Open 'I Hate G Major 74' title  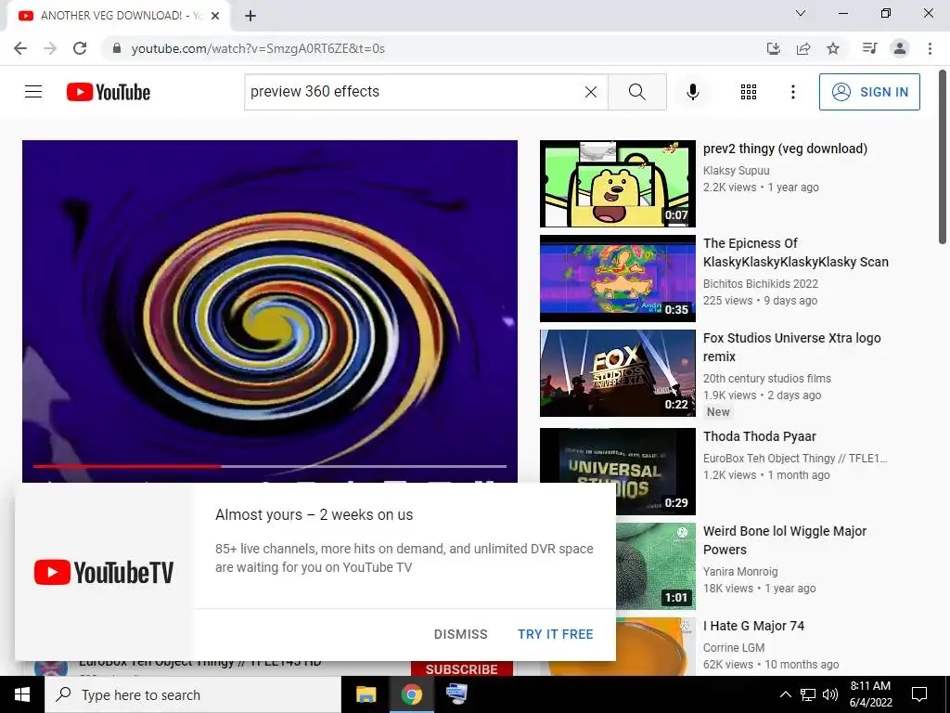753,626
